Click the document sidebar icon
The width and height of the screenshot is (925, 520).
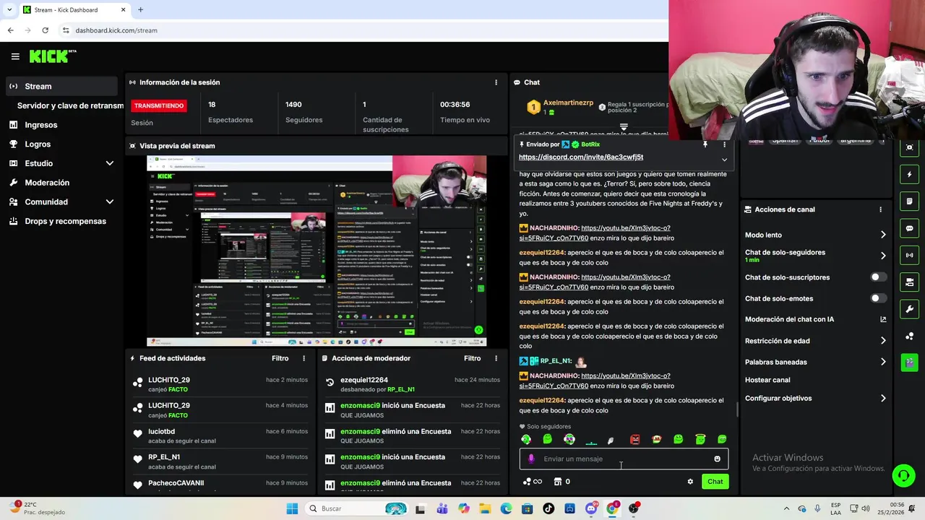[x=909, y=201]
